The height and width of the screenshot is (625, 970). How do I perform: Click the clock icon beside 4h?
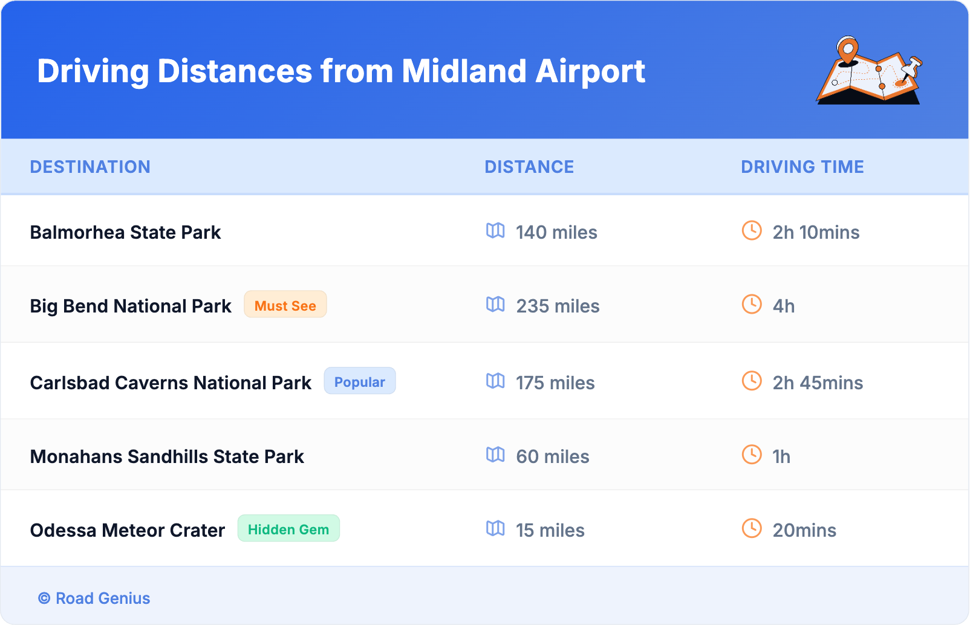pos(752,304)
